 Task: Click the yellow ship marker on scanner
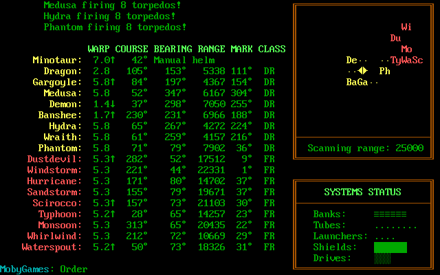(362, 71)
